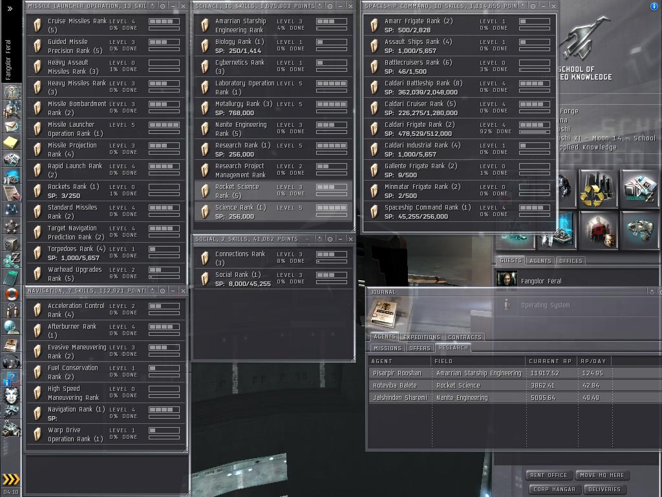Expand the sidebar with top chevrons
The image size is (662, 497).
point(10,8)
